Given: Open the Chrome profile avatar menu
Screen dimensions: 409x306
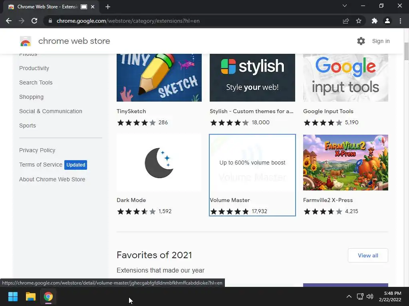Looking at the screenshot, I should [387, 21].
